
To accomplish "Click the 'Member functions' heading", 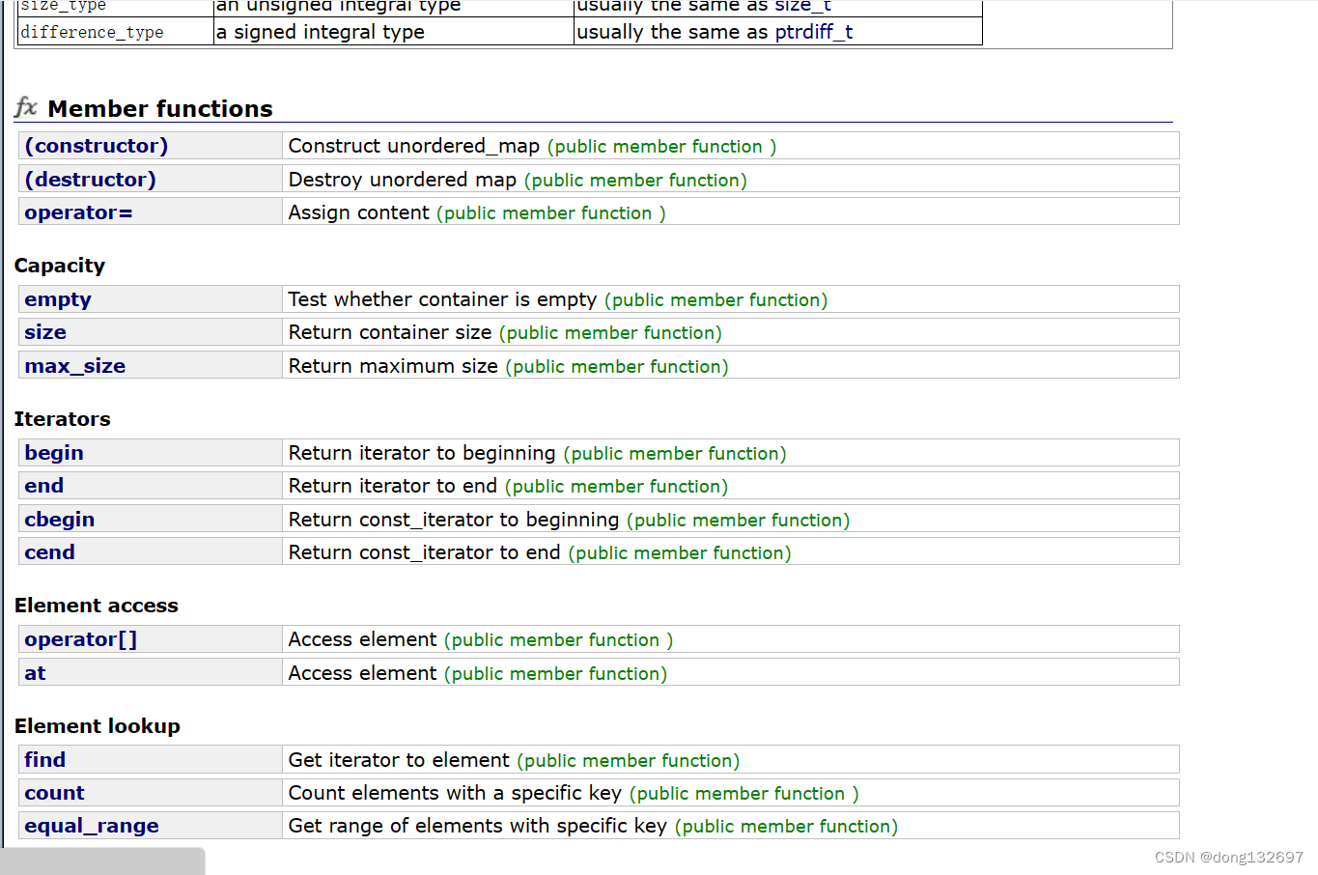I will [160, 108].
